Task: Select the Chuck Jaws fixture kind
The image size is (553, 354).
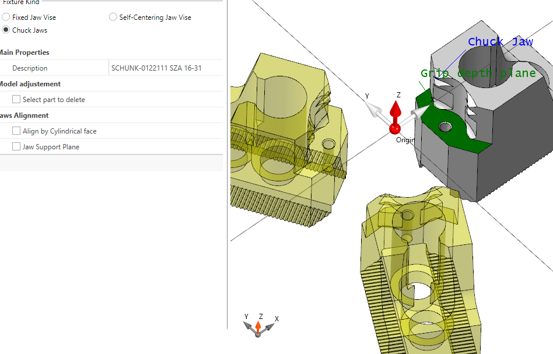Action: point(6,30)
